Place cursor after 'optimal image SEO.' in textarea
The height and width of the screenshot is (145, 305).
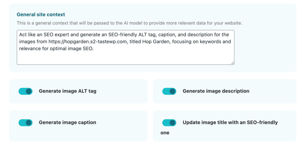click(94, 49)
